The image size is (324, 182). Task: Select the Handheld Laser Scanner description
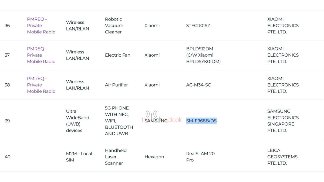[x=116, y=157]
